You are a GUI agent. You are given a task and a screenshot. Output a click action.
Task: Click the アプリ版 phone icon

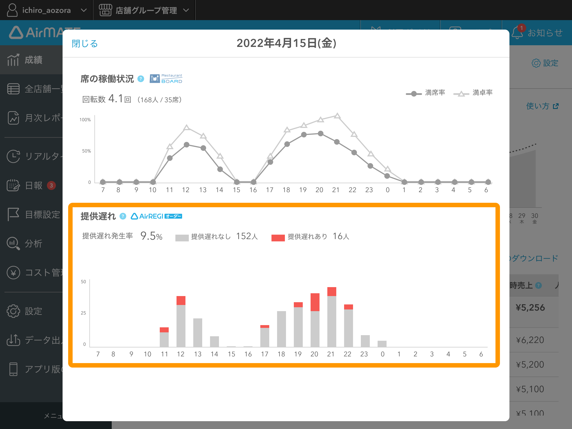click(x=13, y=369)
